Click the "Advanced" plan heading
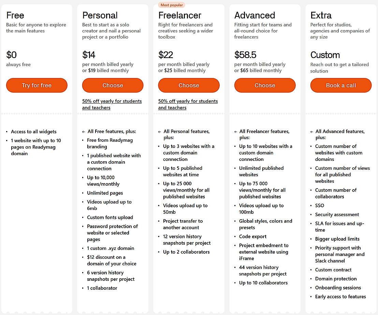The image size is (378, 315). pyautogui.click(x=255, y=15)
